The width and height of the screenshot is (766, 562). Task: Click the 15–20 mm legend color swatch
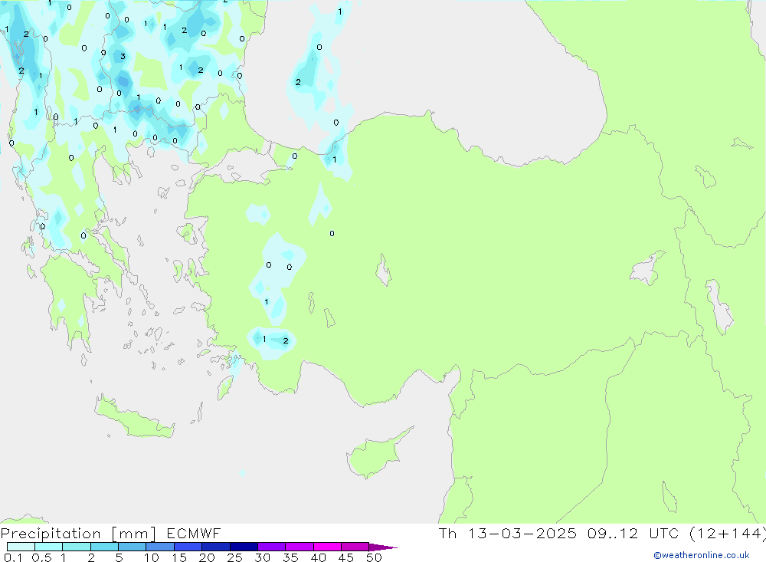[188, 547]
